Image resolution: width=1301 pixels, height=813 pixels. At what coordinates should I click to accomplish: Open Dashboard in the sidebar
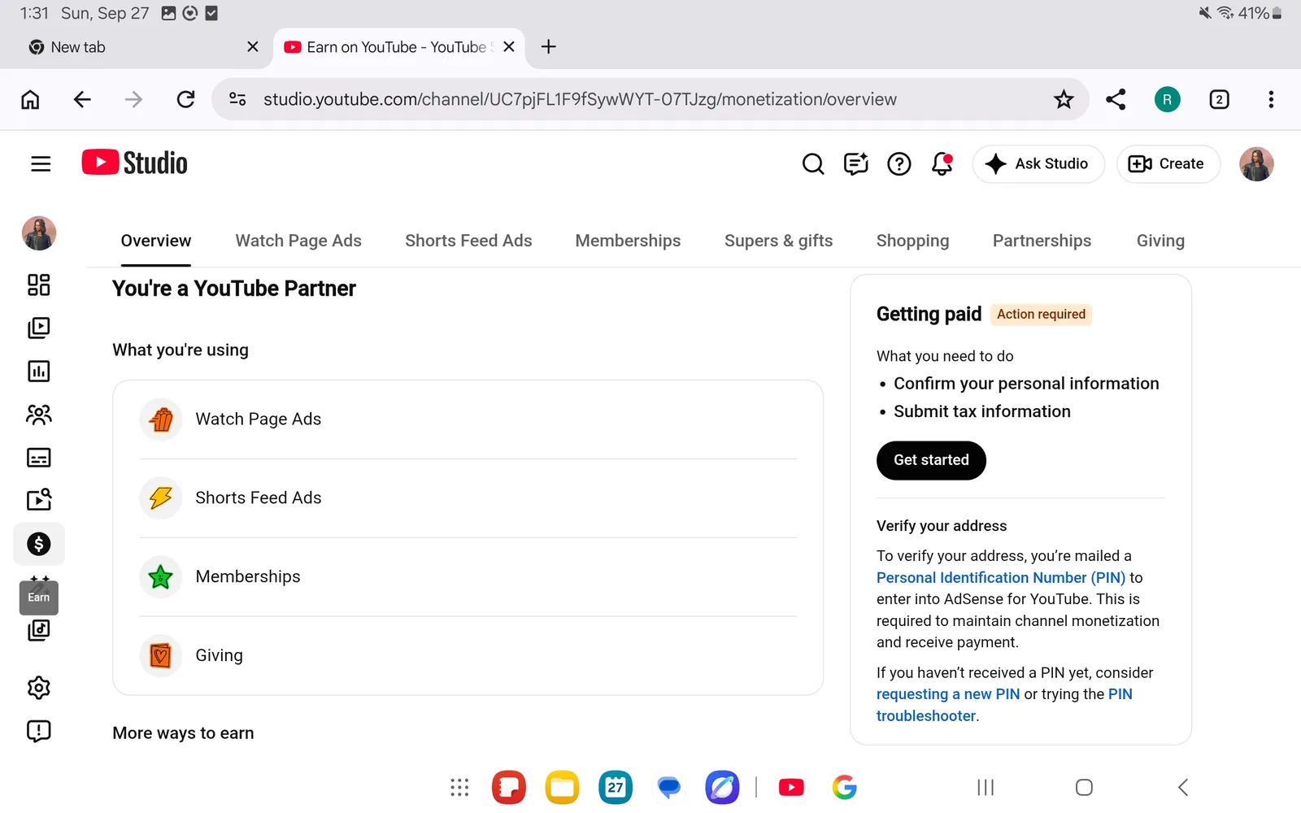tap(39, 285)
